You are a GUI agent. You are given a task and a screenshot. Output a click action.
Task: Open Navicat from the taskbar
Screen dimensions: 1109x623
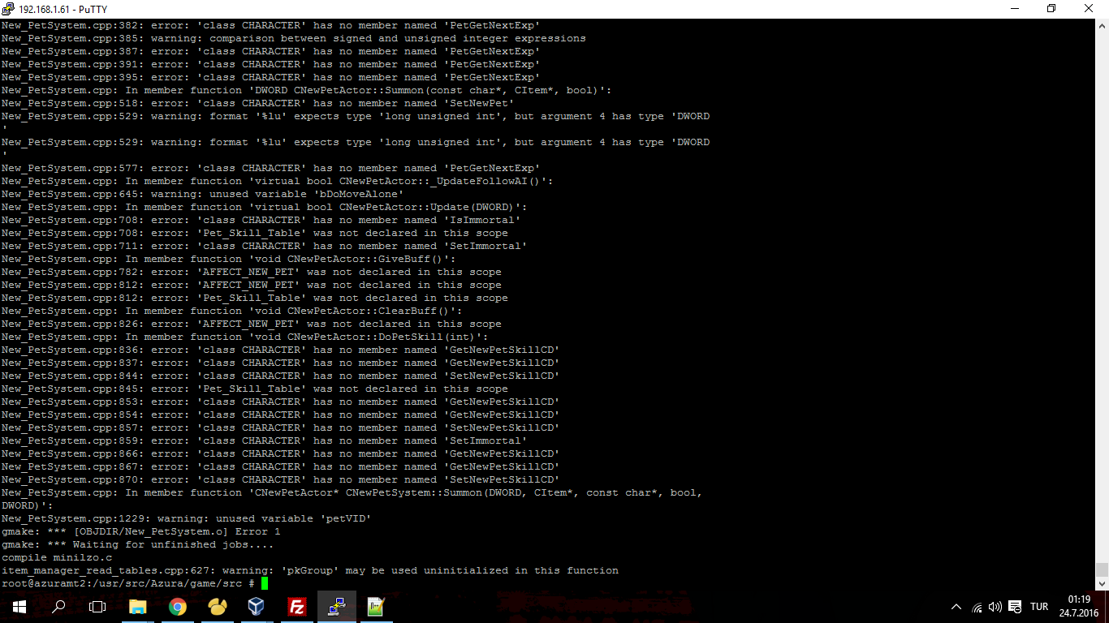pyautogui.click(x=217, y=606)
